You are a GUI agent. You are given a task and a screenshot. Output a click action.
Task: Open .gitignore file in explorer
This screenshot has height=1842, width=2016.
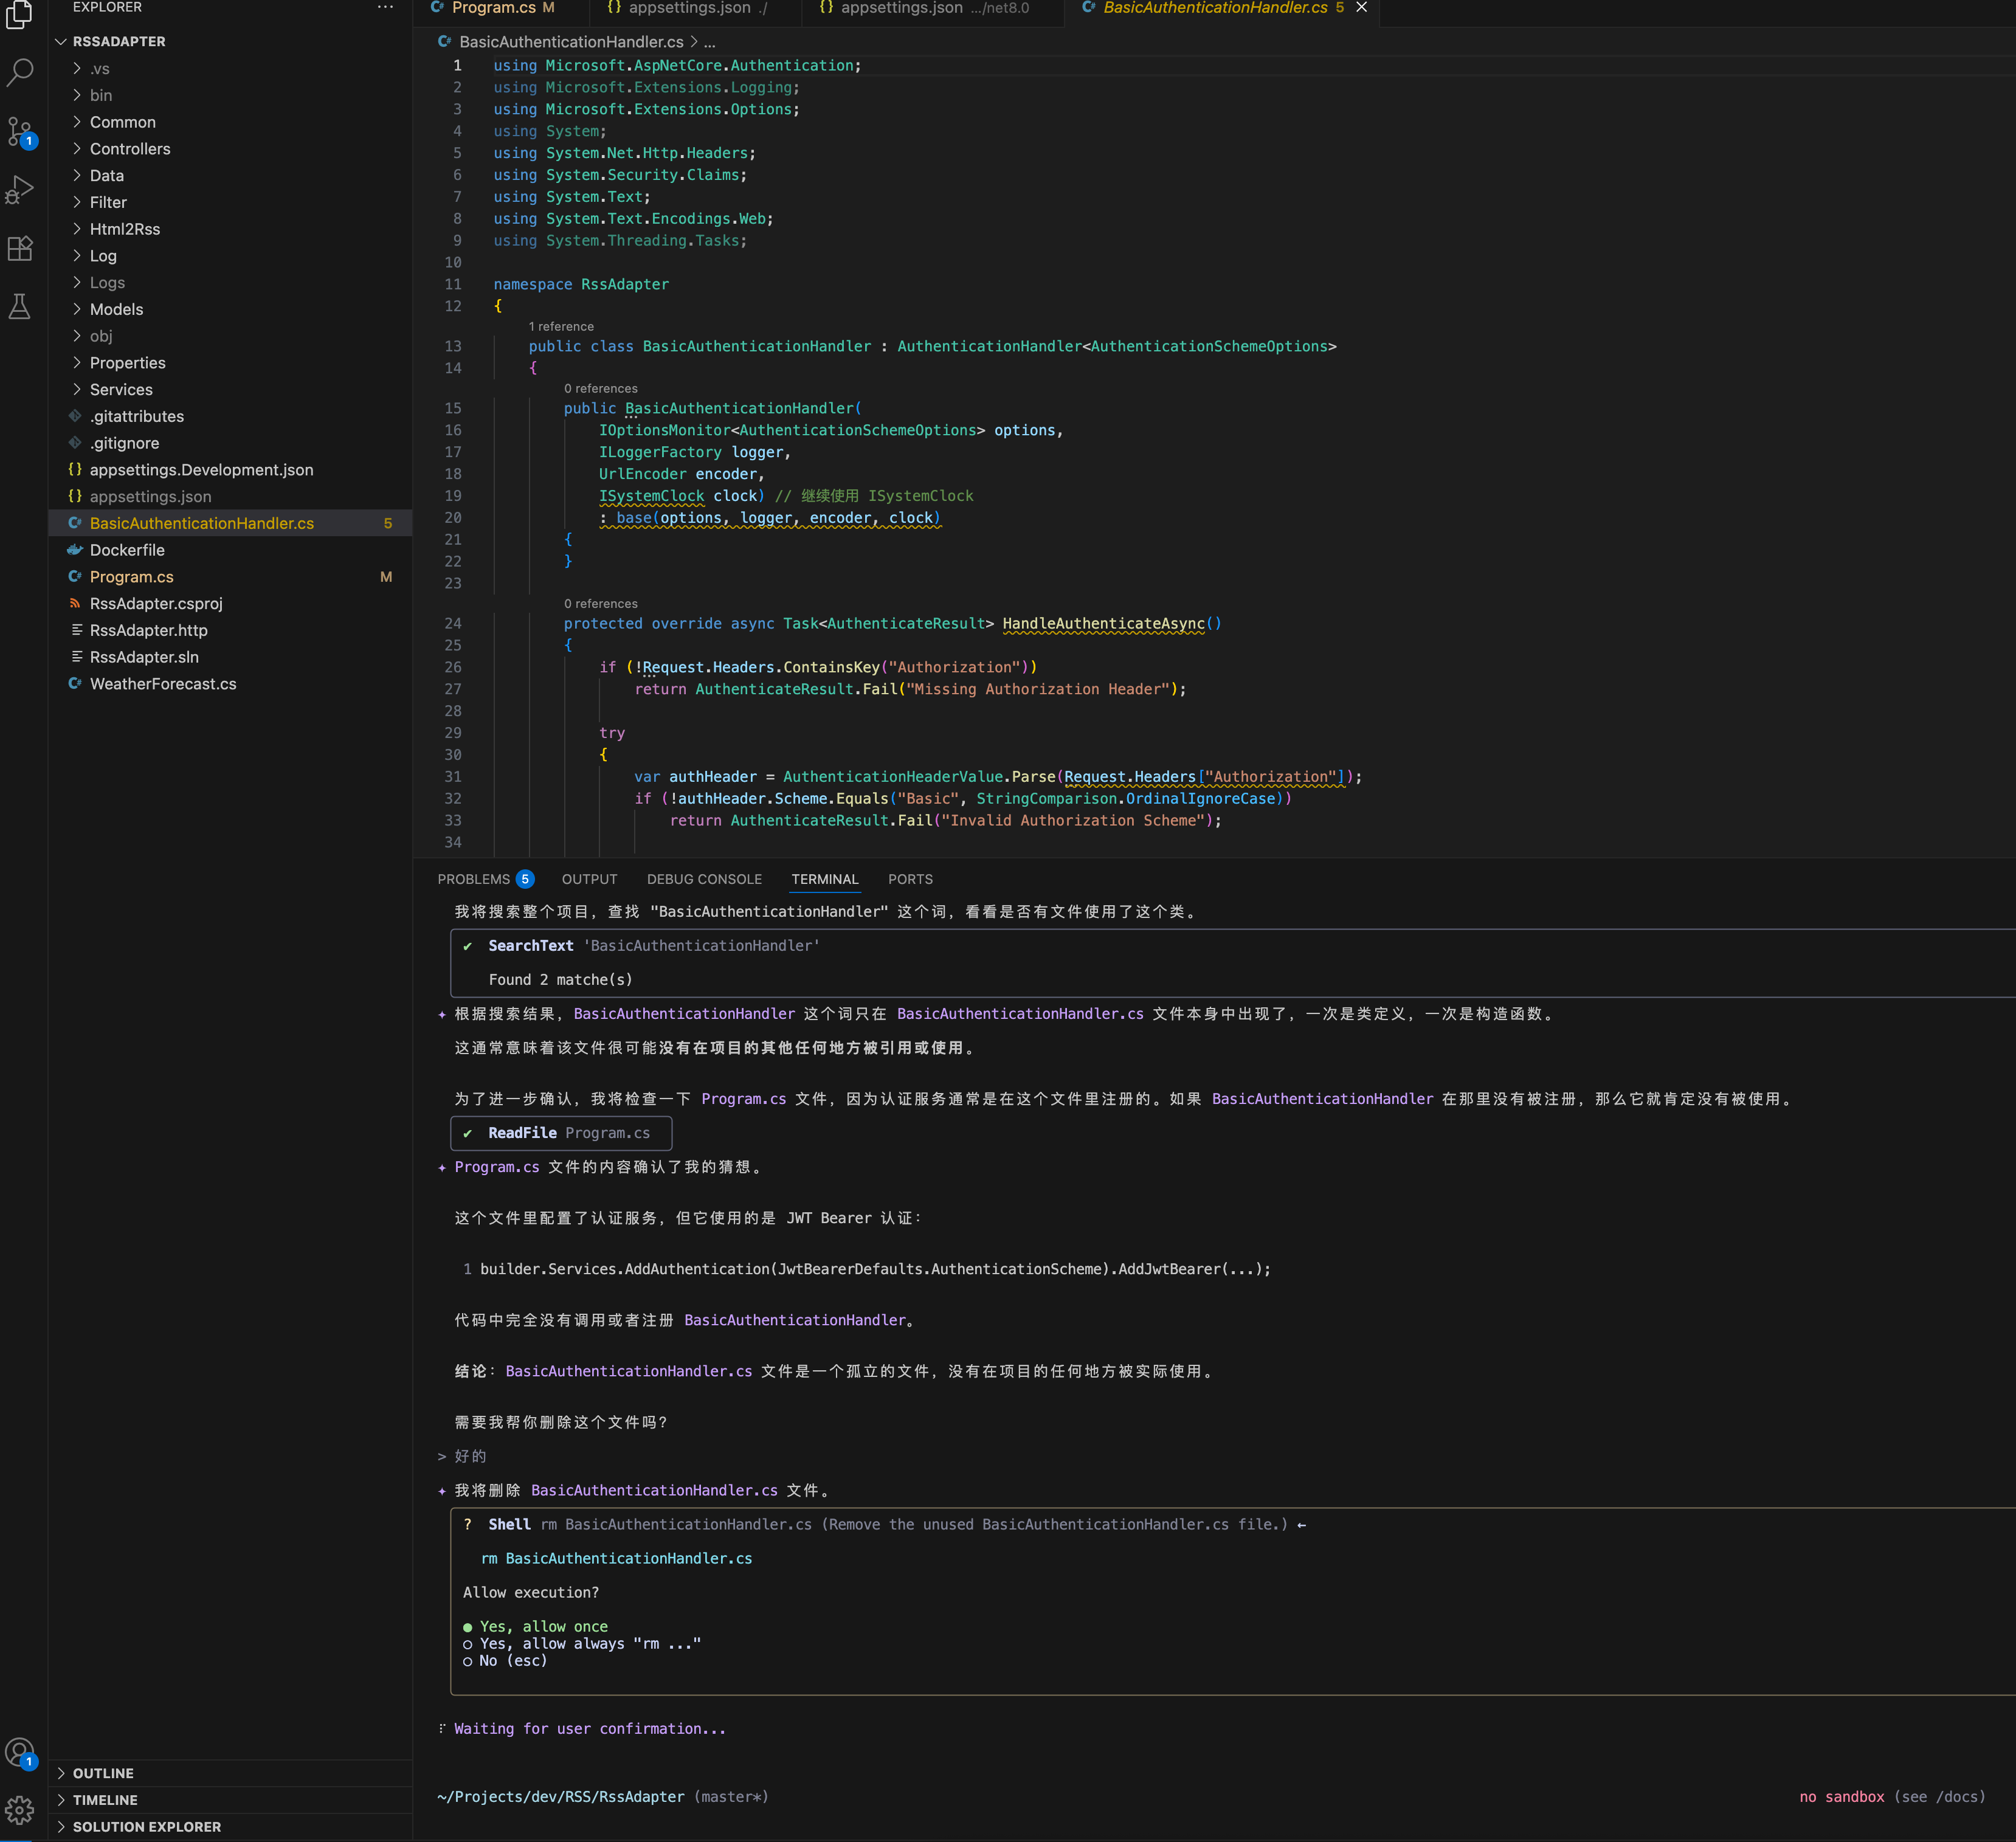pyautogui.click(x=230, y=443)
